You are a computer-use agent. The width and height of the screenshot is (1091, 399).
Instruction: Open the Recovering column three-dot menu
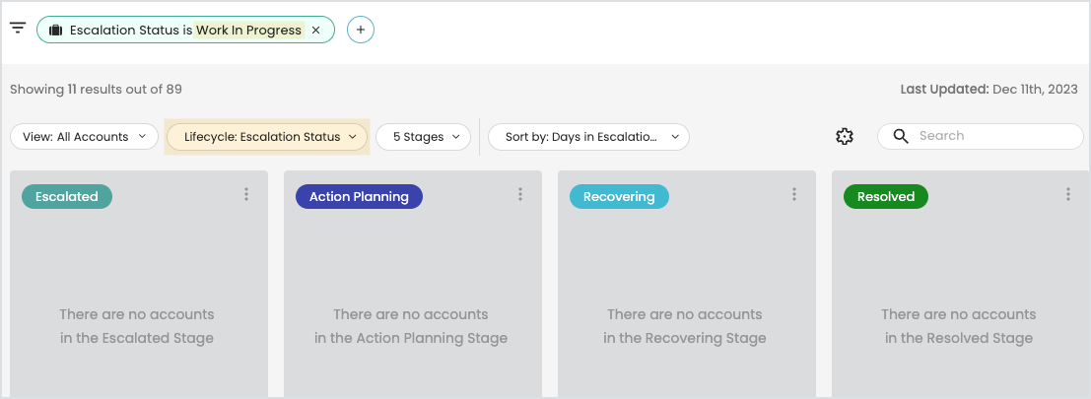pyautogui.click(x=794, y=195)
